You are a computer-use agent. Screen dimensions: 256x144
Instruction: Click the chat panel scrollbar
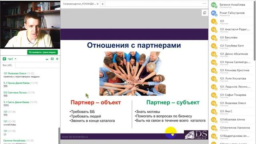[59, 136]
